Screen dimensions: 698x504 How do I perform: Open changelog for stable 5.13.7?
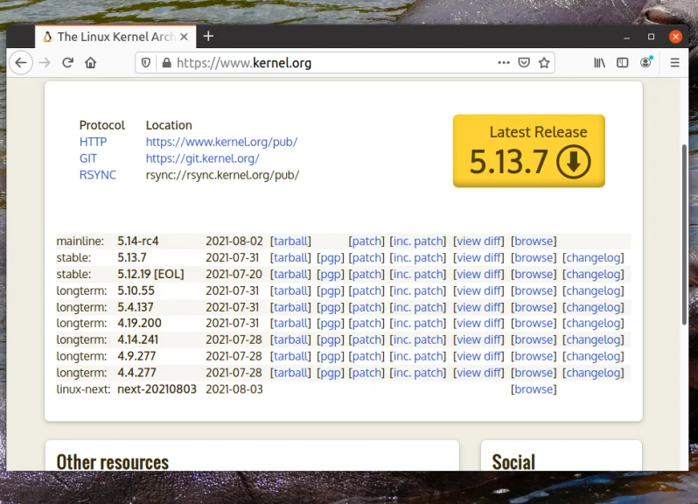[x=593, y=258]
